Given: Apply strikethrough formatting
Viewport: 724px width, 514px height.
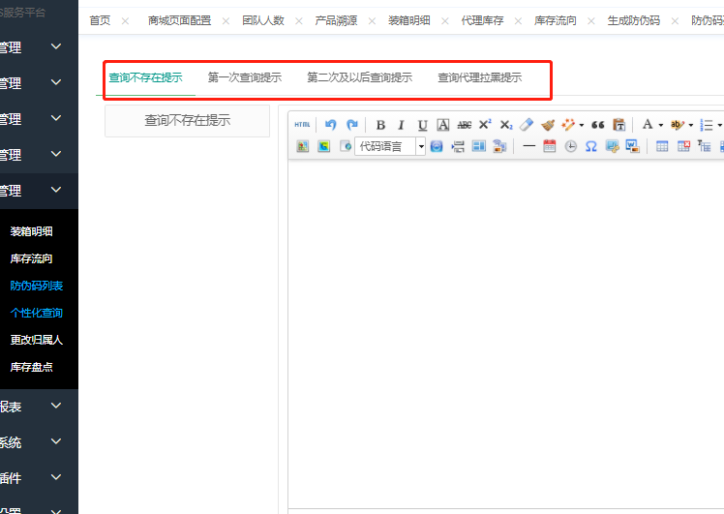Looking at the screenshot, I should pyautogui.click(x=464, y=125).
